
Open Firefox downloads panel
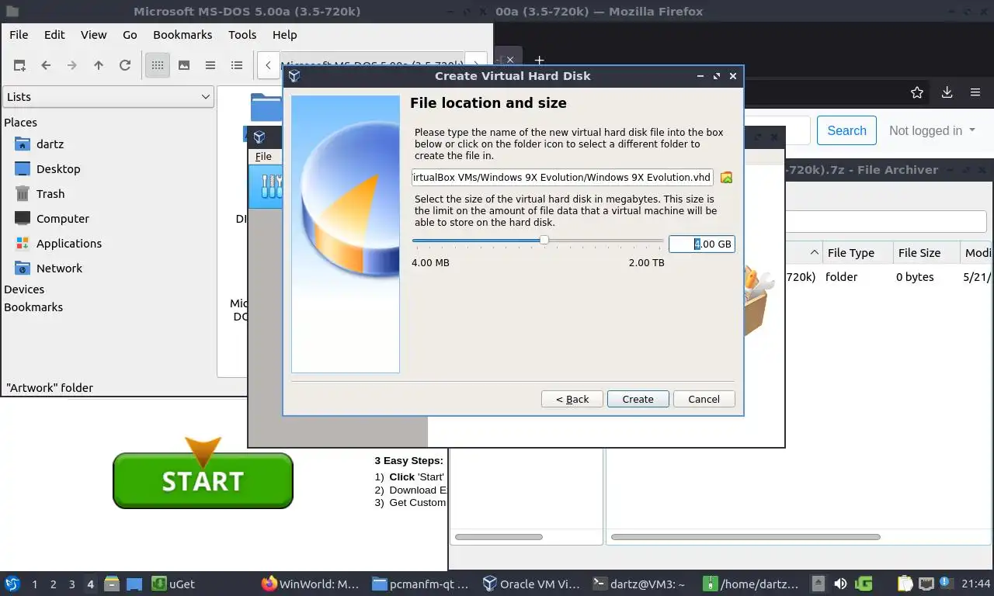(x=947, y=92)
